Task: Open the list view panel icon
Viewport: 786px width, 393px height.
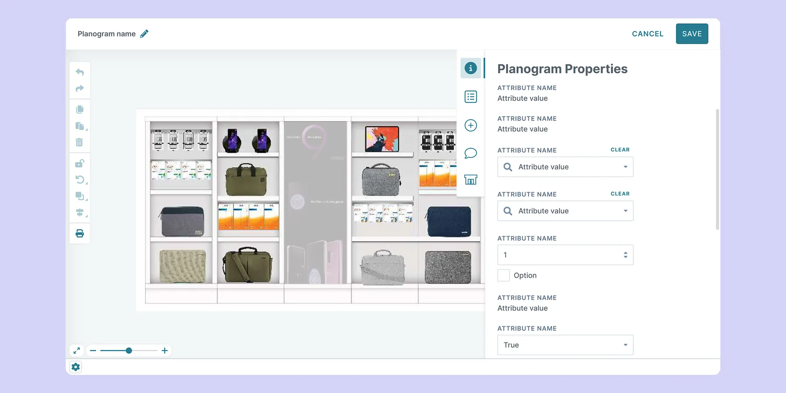Action: pos(470,97)
